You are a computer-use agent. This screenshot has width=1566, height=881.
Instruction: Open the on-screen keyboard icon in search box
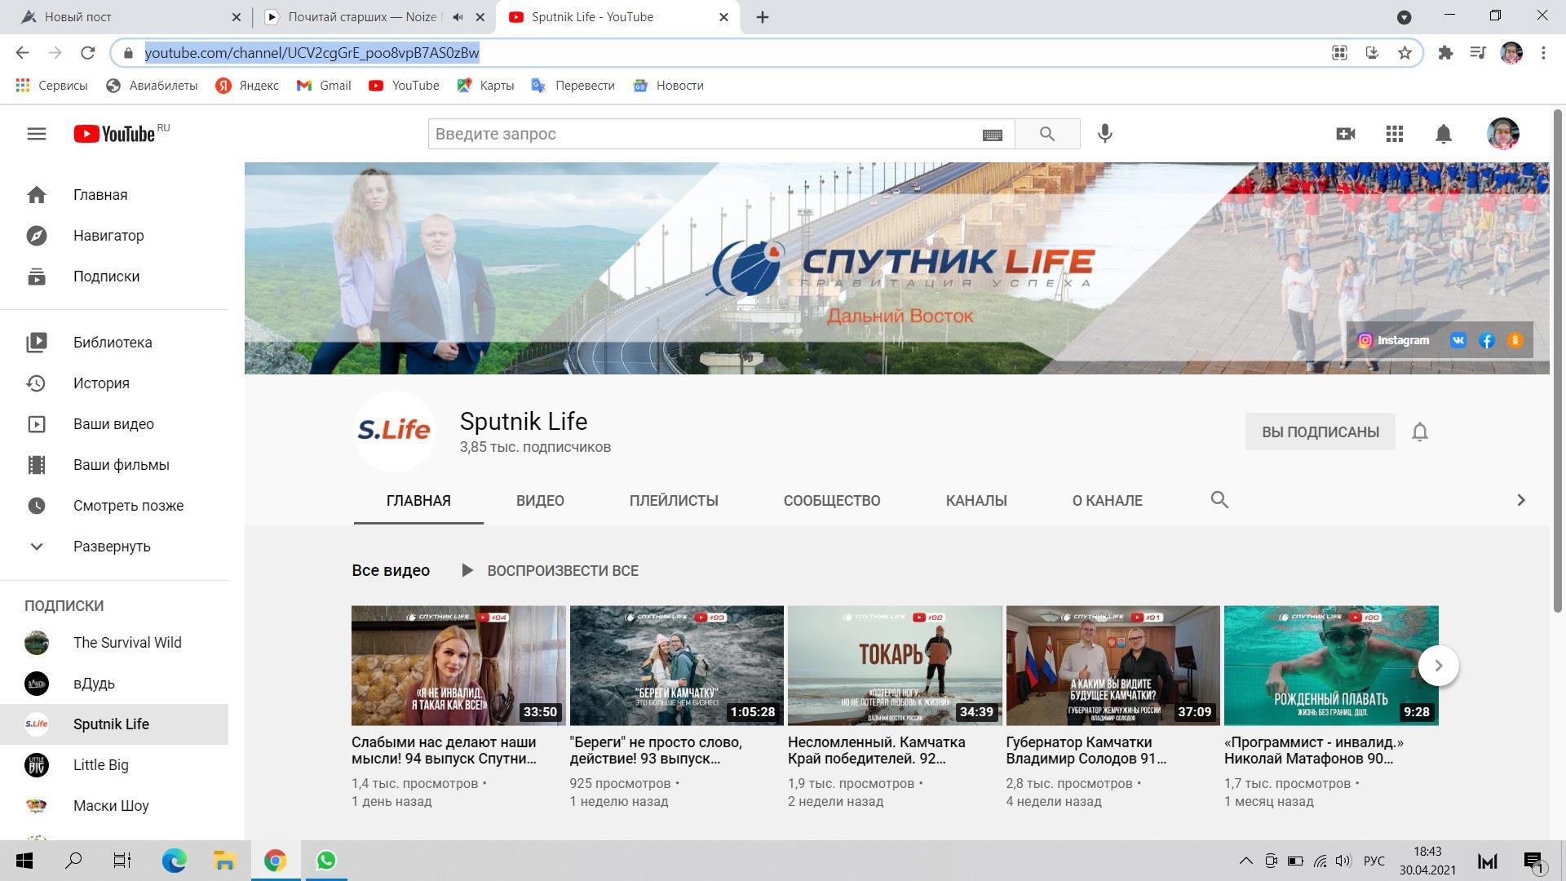coord(992,135)
